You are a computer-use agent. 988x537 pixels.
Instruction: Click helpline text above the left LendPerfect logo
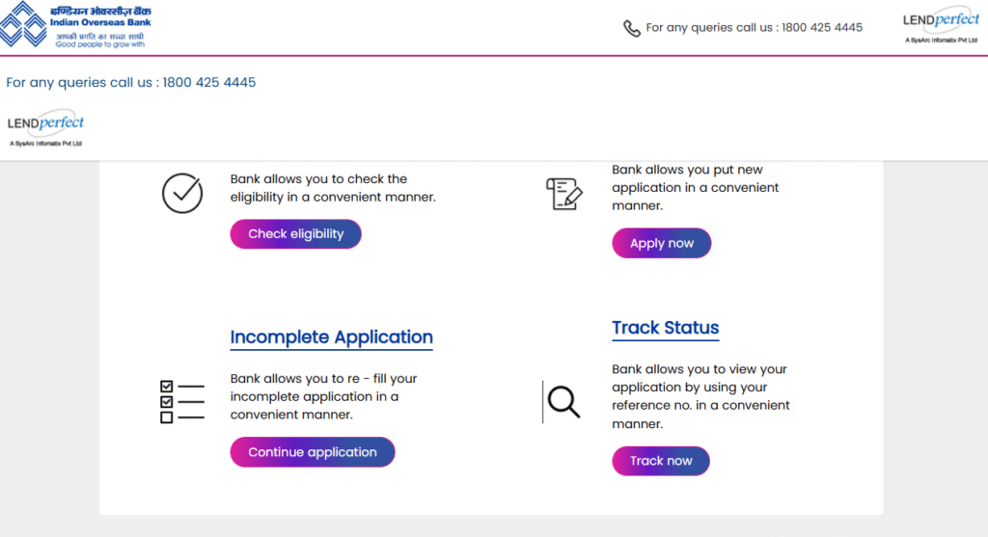click(x=131, y=83)
